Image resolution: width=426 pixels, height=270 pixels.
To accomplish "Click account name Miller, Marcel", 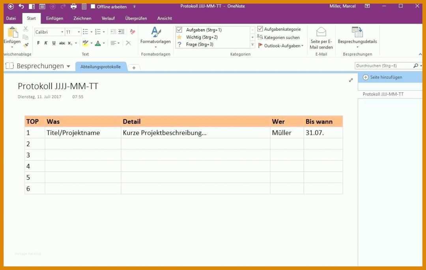I will pyautogui.click(x=342, y=6).
